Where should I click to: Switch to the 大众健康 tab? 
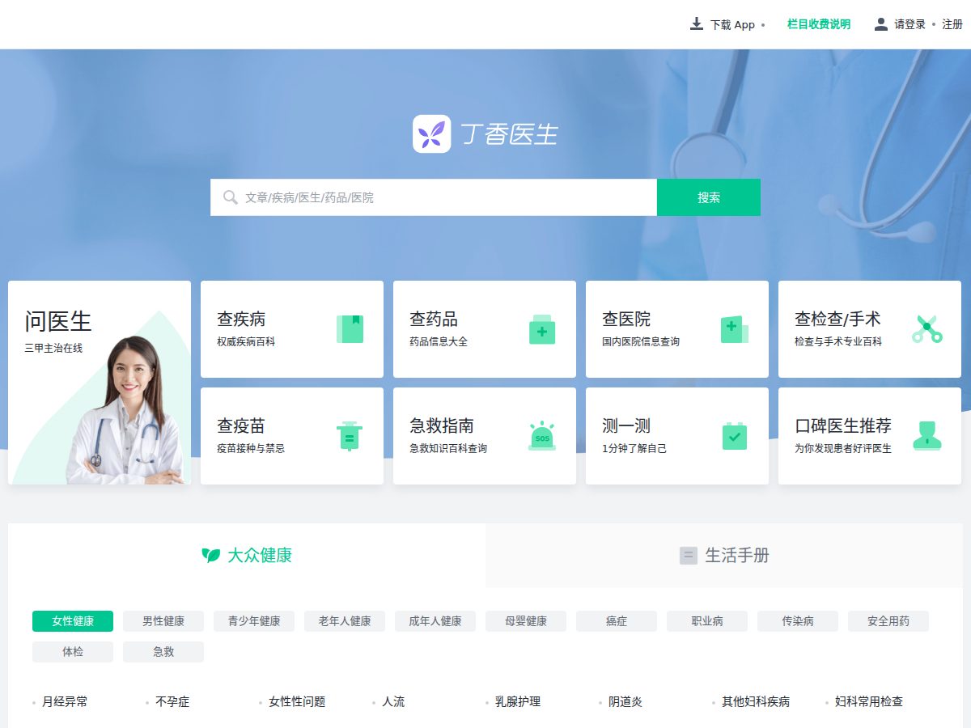247,556
